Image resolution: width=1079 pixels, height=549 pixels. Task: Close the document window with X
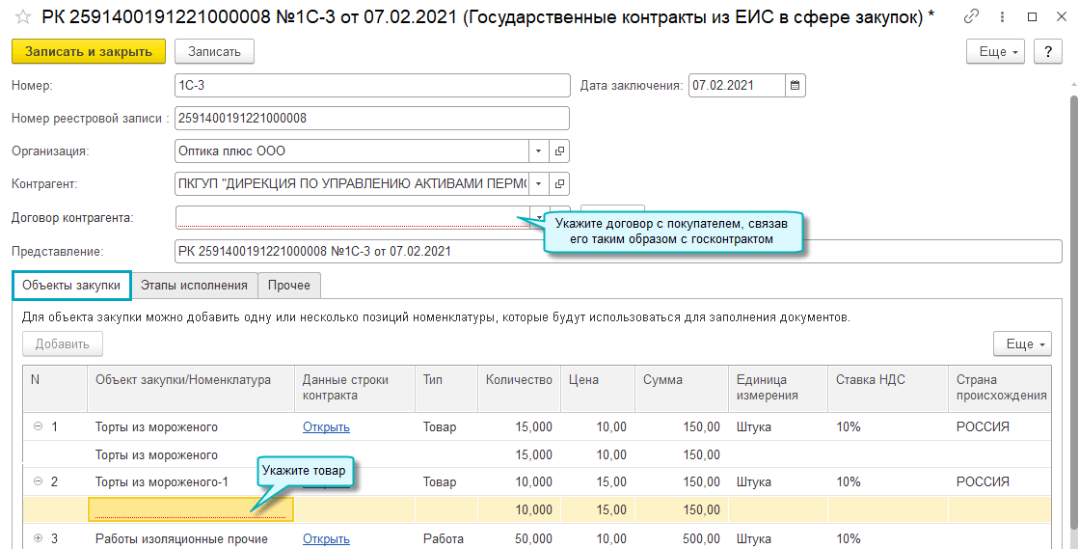pos(1061,16)
